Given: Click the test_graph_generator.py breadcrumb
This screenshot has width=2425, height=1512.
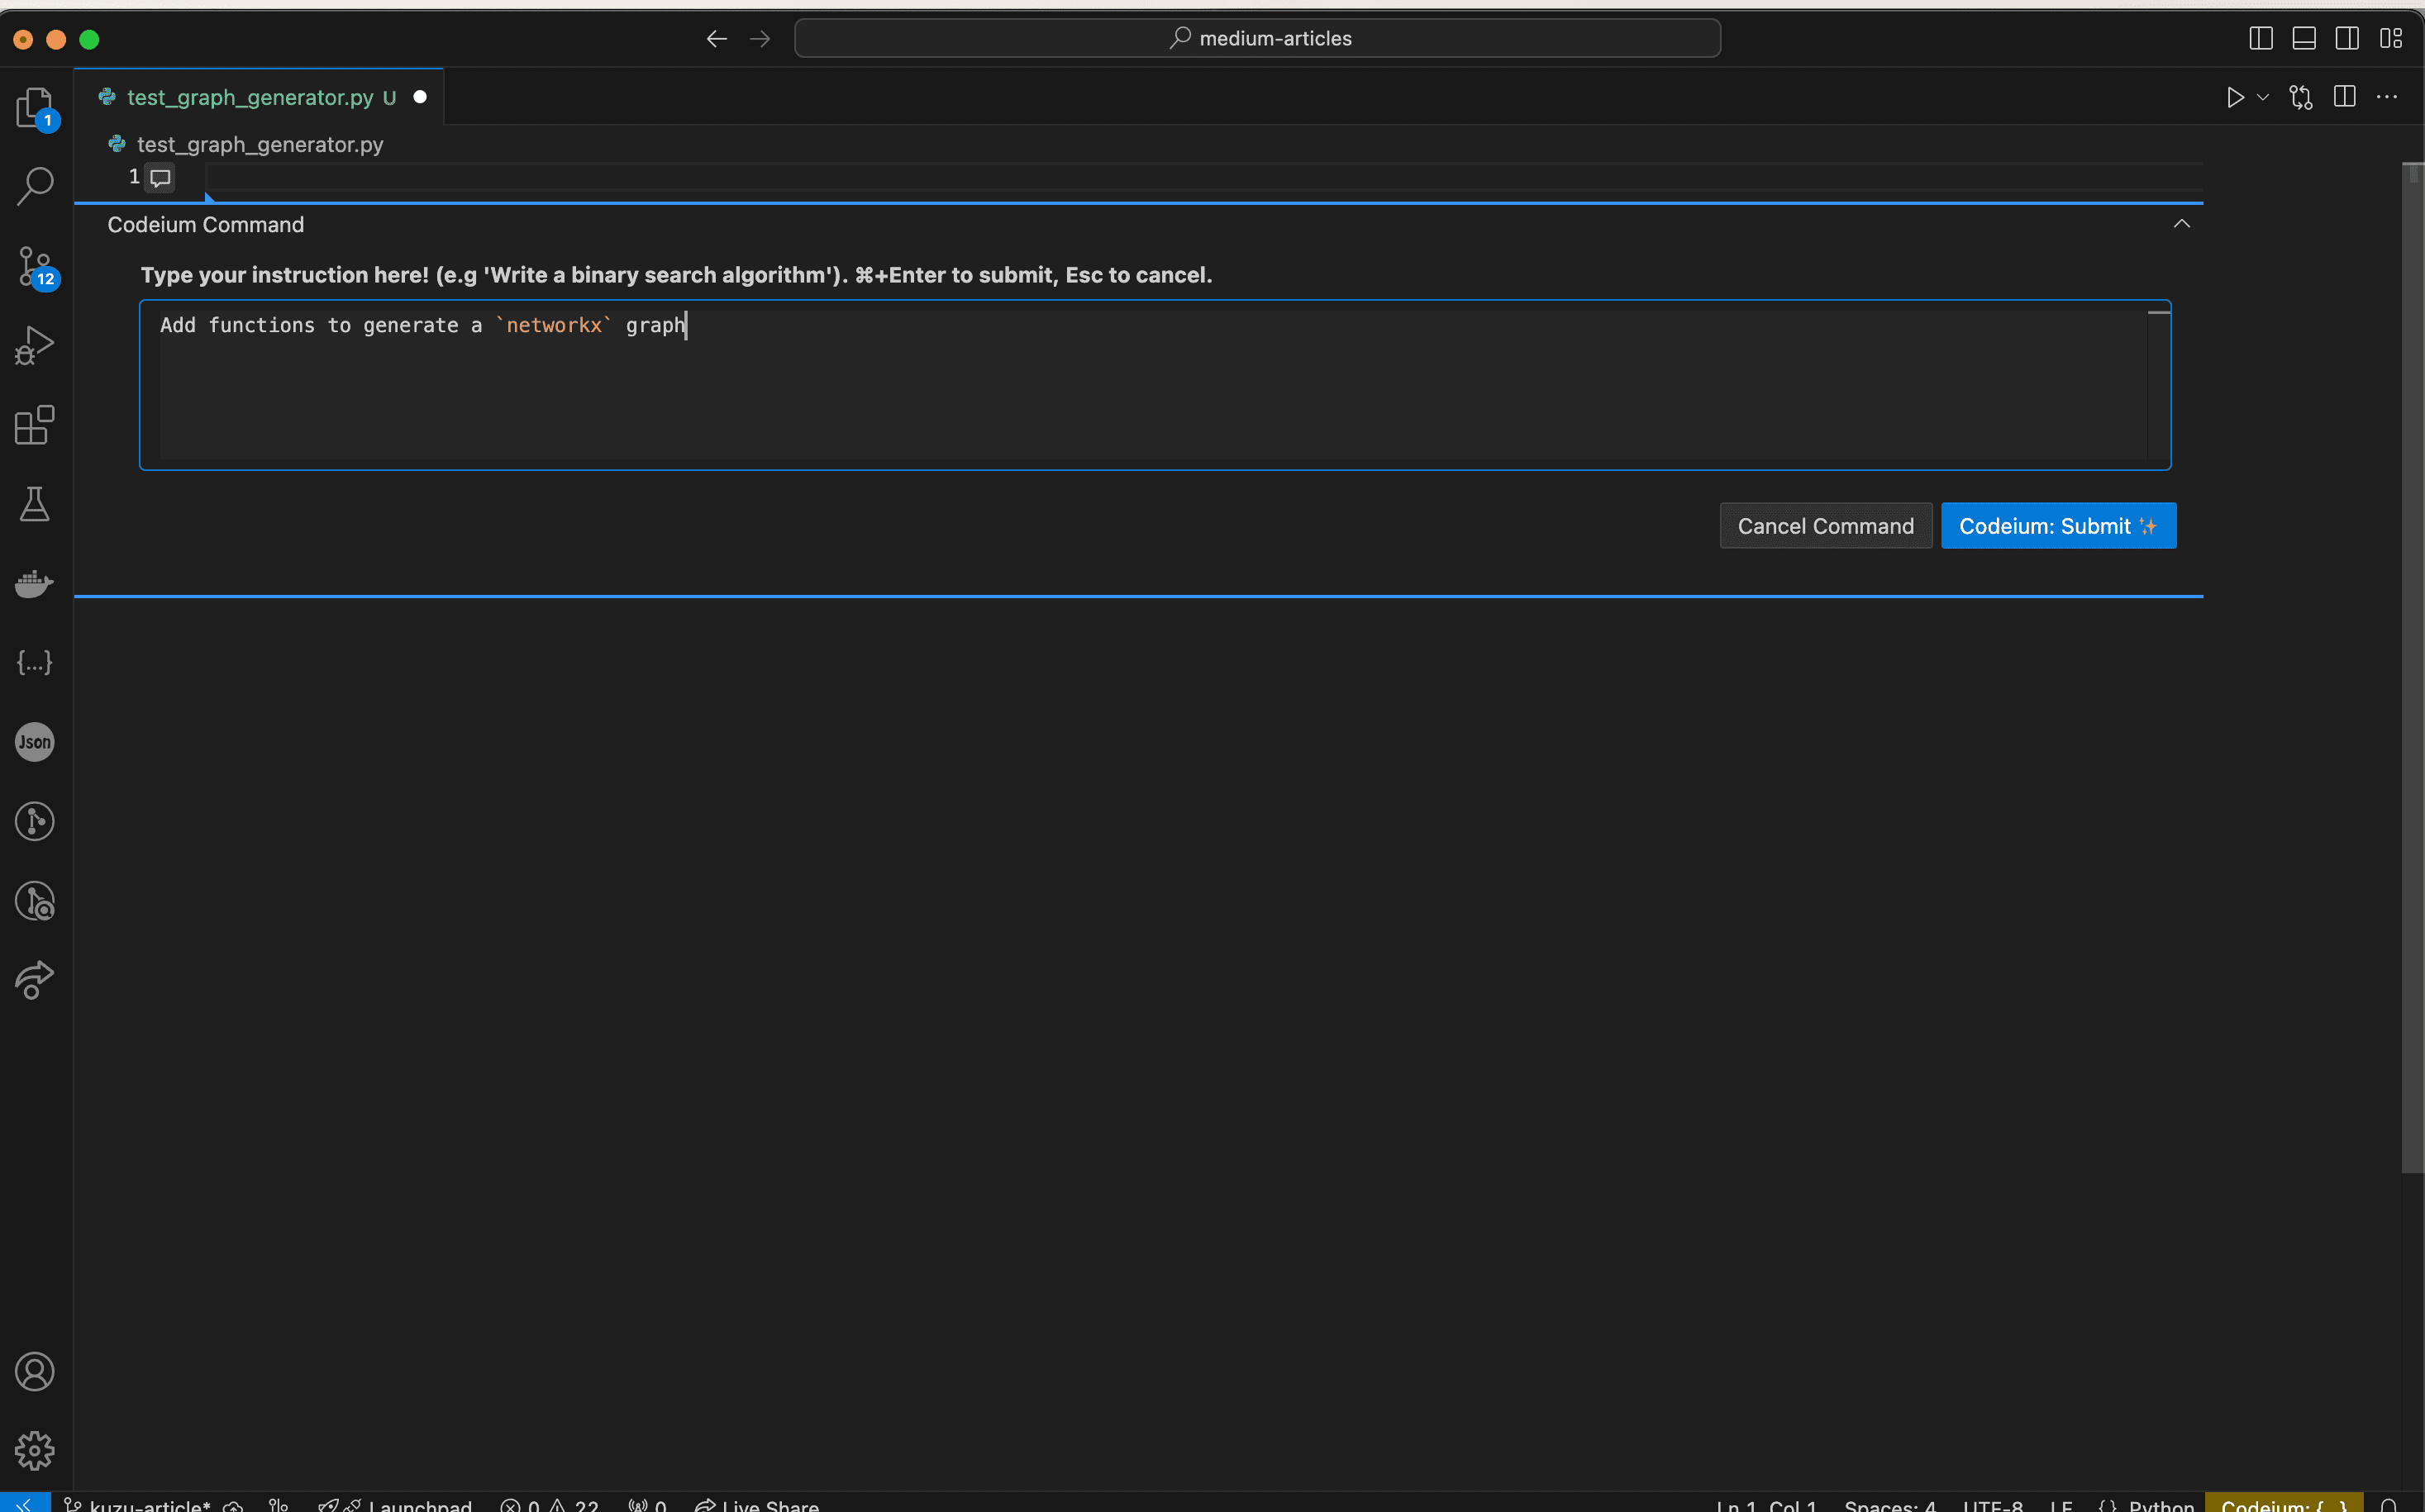Looking at the screenshot, I should click(260, 145).
